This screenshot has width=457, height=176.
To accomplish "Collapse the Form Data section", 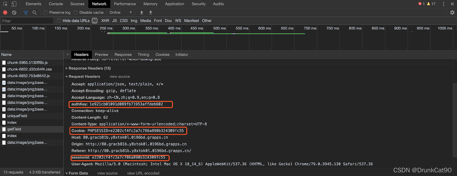I will 76,173.
